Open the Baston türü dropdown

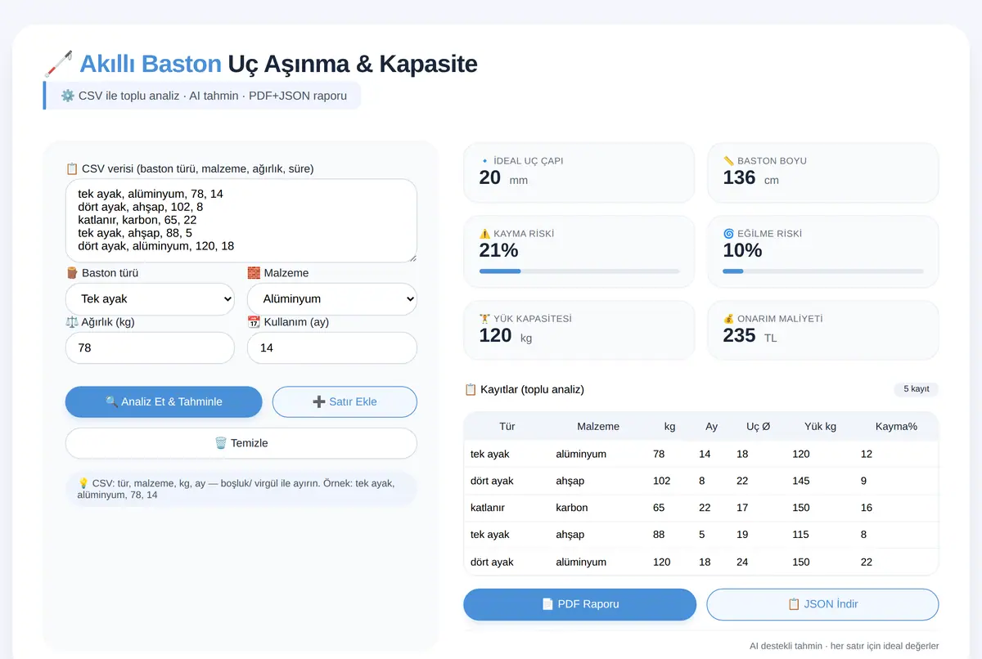tap(150, 299)
